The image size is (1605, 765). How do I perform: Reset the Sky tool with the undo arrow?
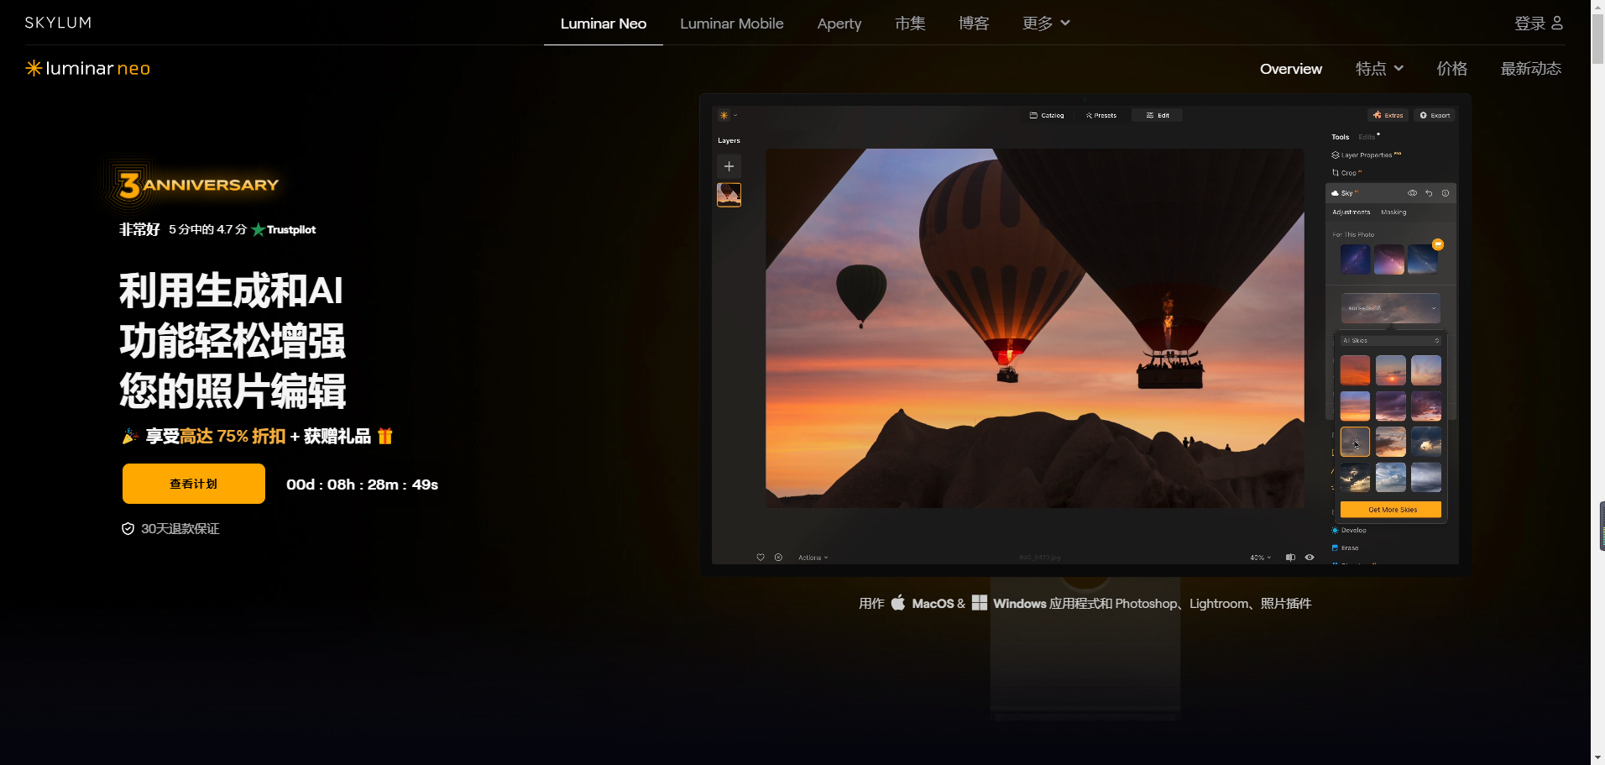(x=1429, y=193)
